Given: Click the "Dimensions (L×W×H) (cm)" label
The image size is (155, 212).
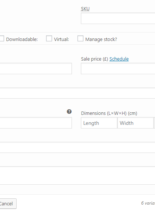Looking at the screenshot, I should pyautogui.click(x=109, y=113).
